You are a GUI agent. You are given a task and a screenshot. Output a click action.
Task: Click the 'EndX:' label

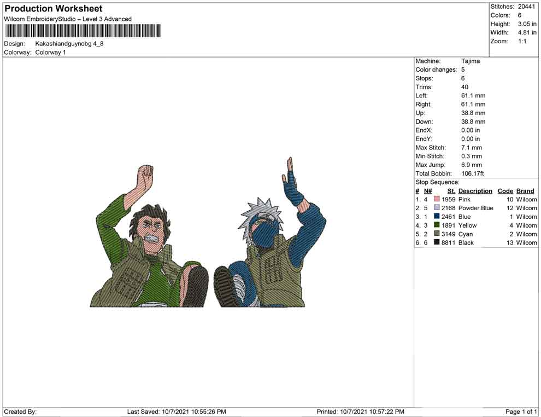click(424, 130)
